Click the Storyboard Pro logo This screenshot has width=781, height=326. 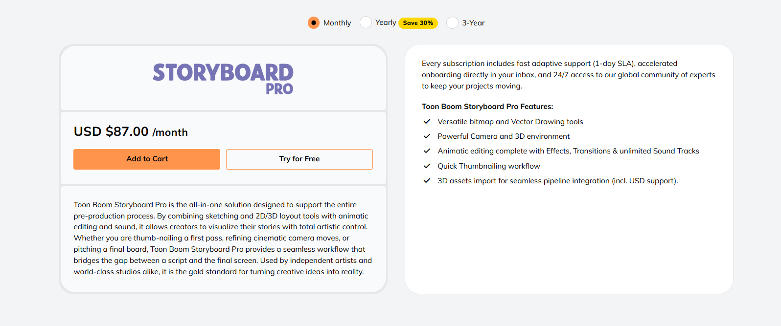pos(223,79)
